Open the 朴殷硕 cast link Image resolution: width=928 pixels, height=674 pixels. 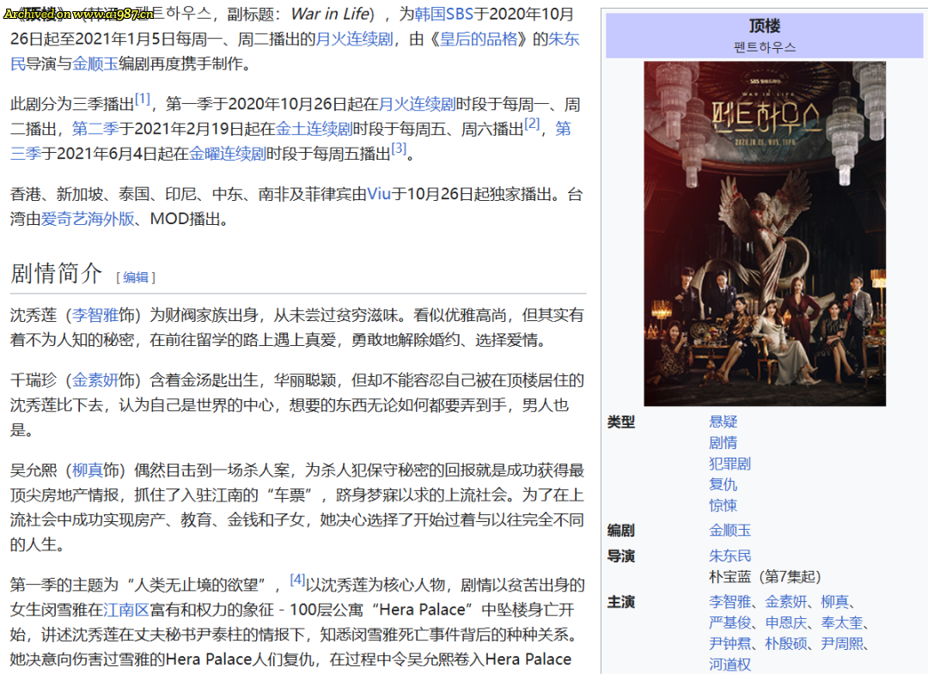pos(786,643)
